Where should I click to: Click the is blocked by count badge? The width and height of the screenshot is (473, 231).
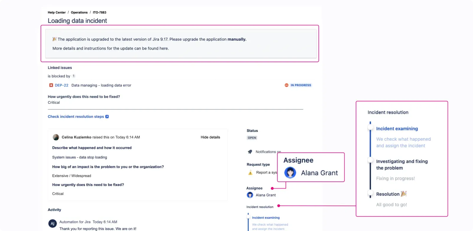[x=74, y=76]
